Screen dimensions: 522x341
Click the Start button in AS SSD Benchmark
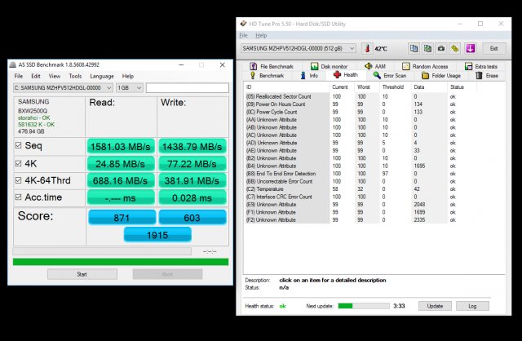82,274
